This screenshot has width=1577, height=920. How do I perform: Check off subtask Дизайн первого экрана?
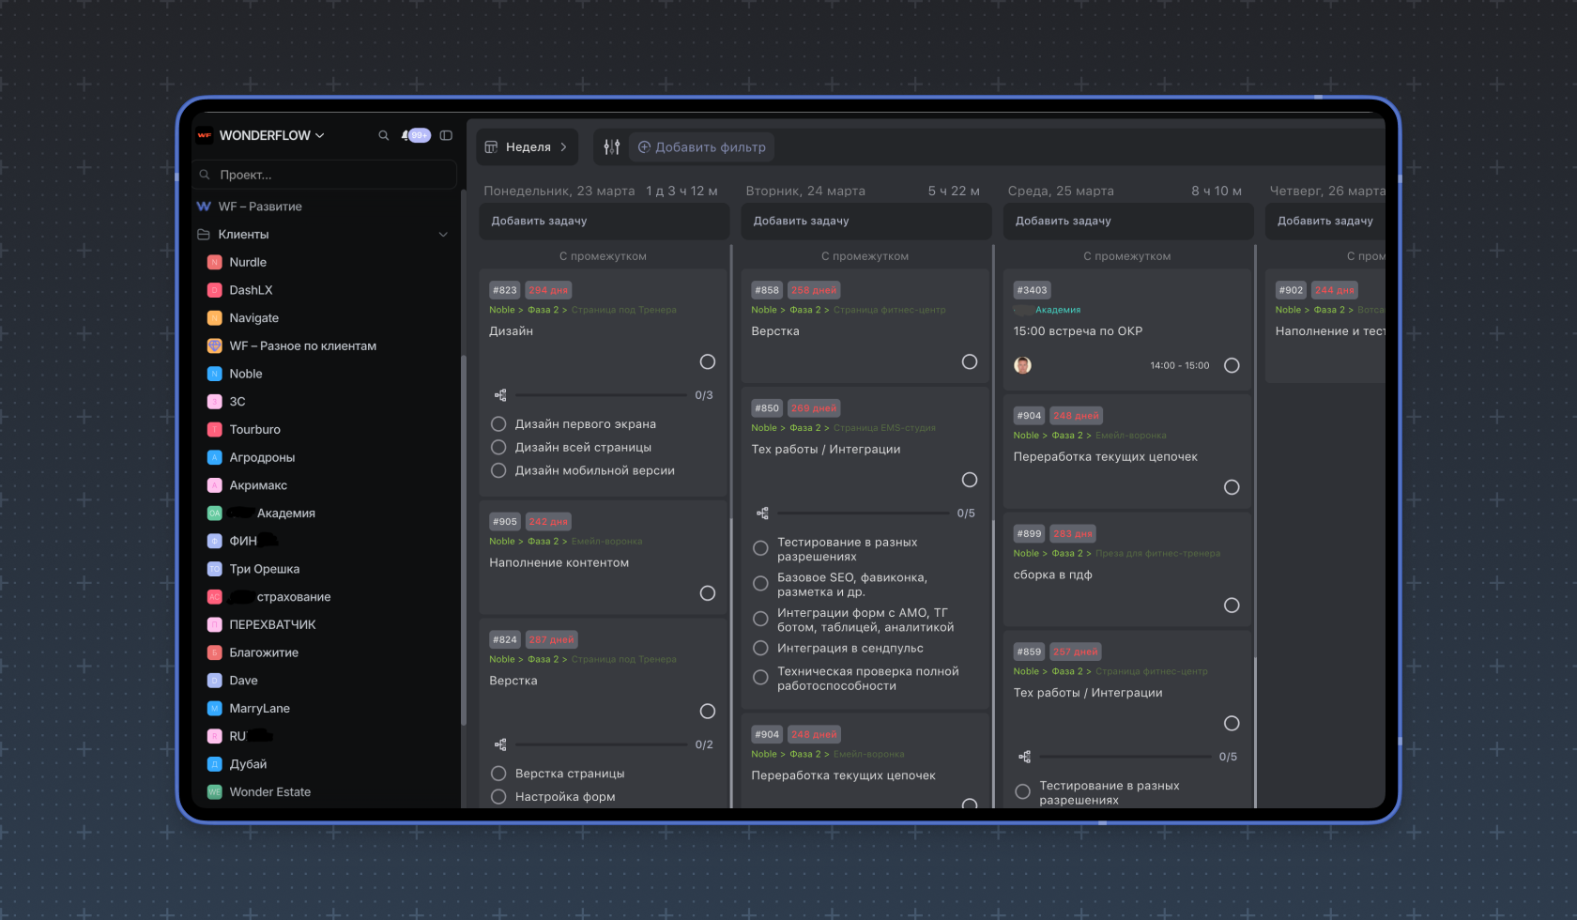click(x=498, y=424)
